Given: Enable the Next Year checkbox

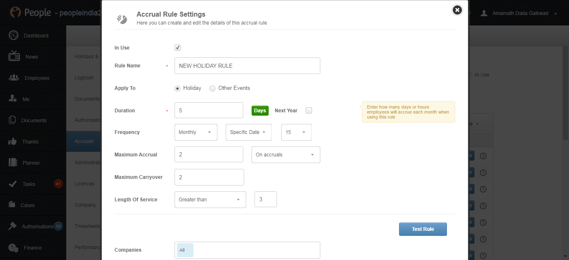Looking at the screenshot, I should coord(309,111).
